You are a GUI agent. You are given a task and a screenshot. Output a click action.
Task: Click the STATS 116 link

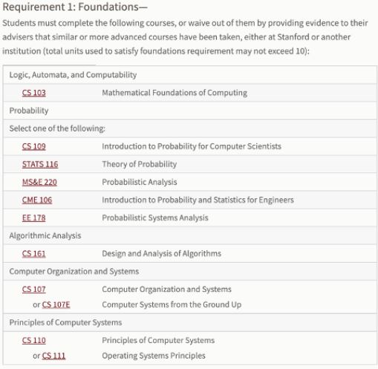click(40, 164)
